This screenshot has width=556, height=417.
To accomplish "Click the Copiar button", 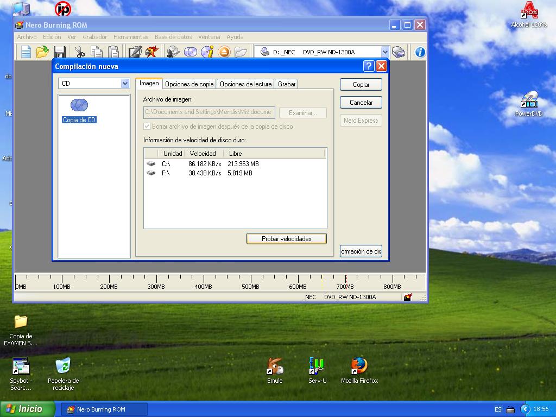I will [x=361, y=85].
